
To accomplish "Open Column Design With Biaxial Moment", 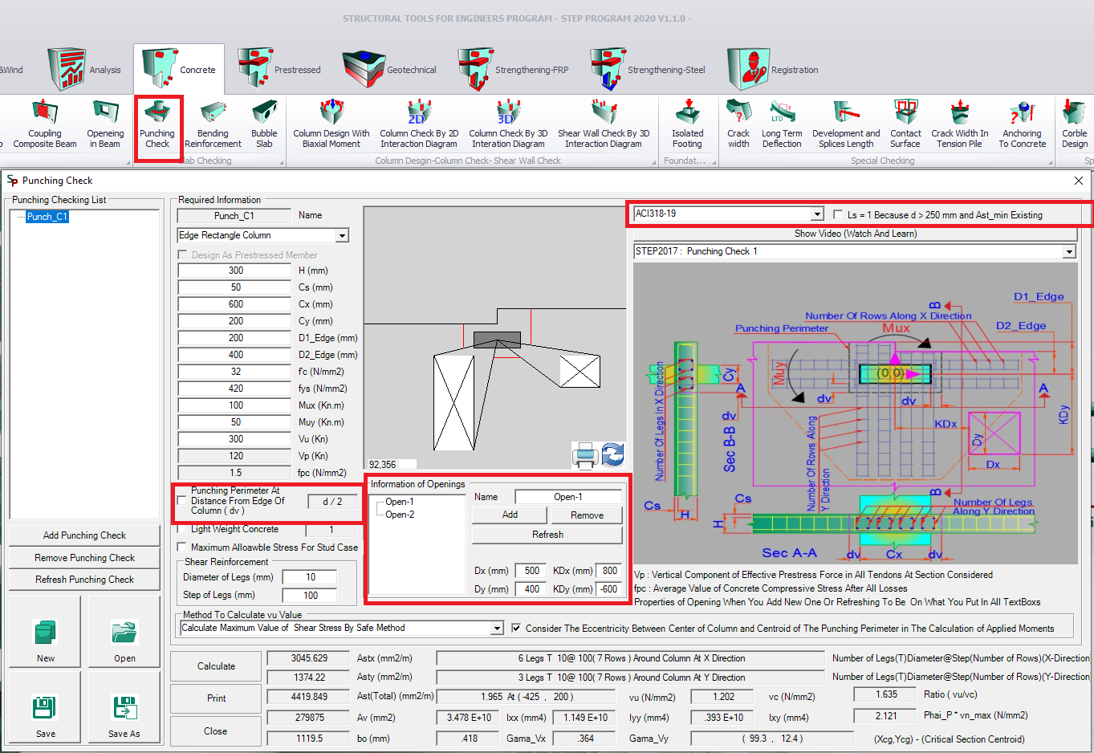I will [331, 125].
